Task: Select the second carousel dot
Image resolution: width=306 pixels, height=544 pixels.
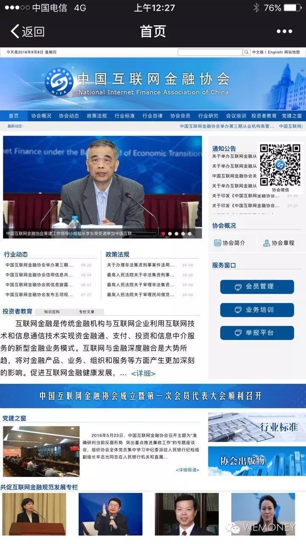Action: (170, 233)
